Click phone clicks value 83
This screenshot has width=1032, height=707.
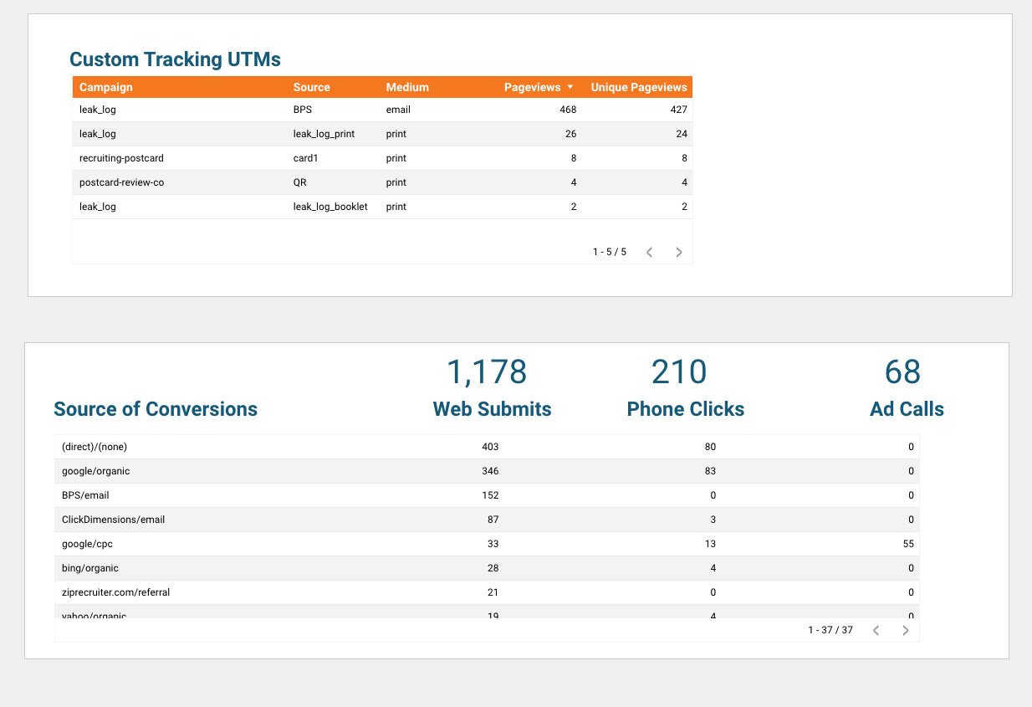coord(710,471)
